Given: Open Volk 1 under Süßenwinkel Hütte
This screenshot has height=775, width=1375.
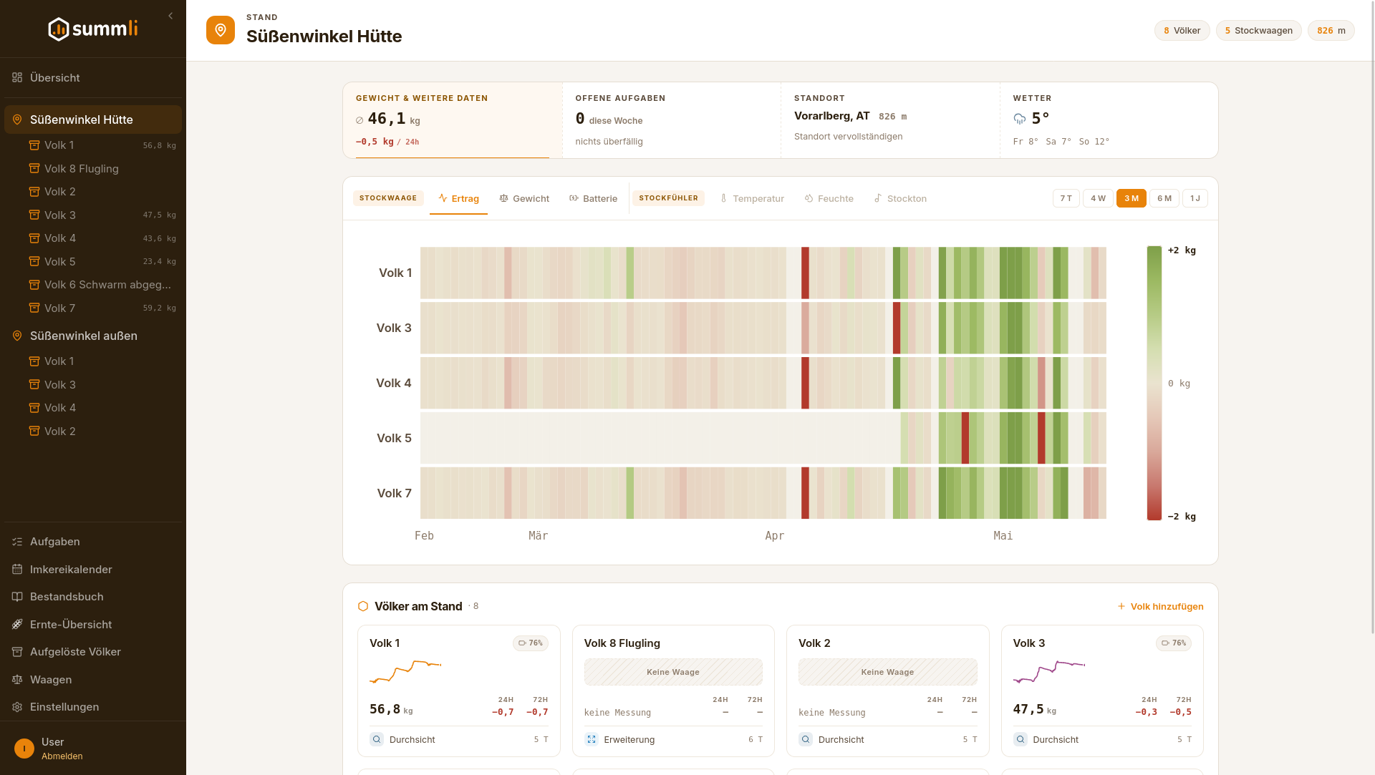Looking at the screenshot, I should [102, 145].
